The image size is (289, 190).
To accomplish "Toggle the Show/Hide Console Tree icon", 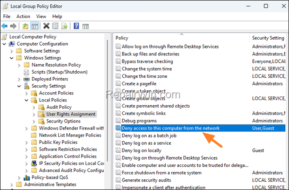I will coord(34,26).
